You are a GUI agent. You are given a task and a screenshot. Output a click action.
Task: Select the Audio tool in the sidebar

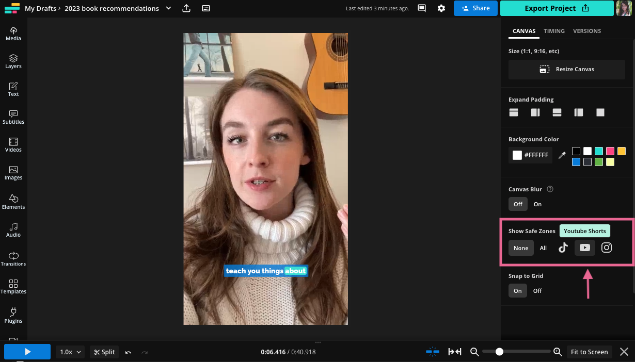13,229
